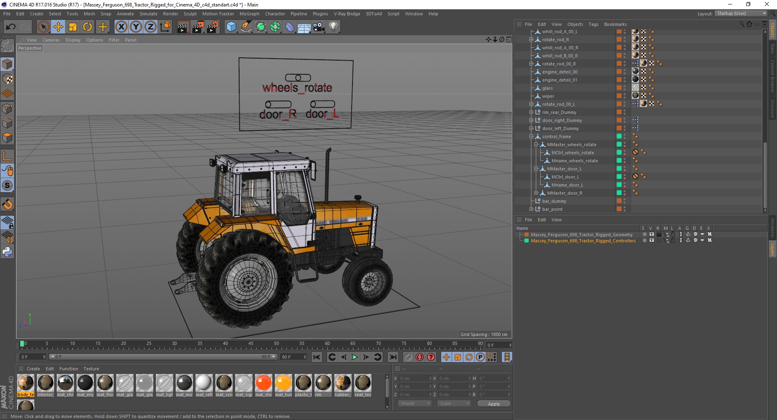Open the MoGraph menu
The image size is (777, 420).
click(x=249, y=14)
